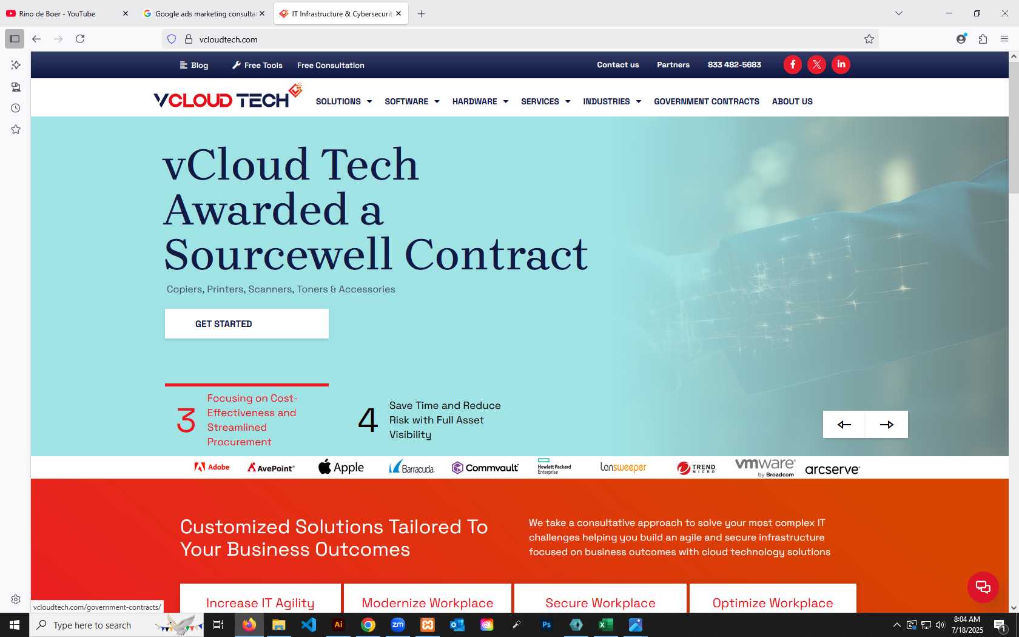Viewport: 1019px width, 637px height.
Task: Open the Blog link
Action: [x=194, y=65]
